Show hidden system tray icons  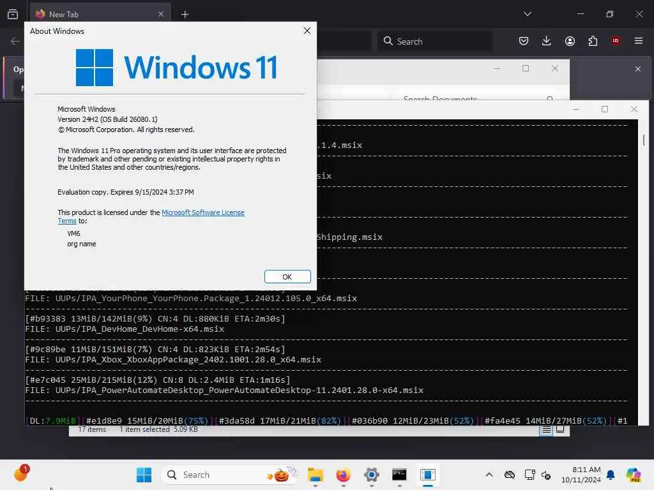489,475
